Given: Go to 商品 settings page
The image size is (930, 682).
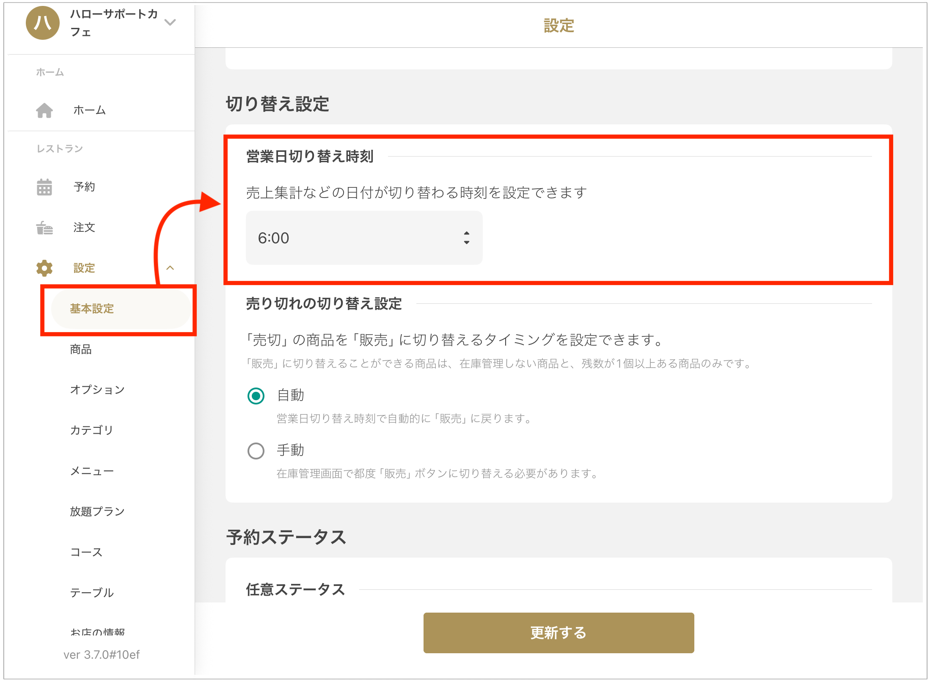Looking at the screenshot, I should coord(81,349).
